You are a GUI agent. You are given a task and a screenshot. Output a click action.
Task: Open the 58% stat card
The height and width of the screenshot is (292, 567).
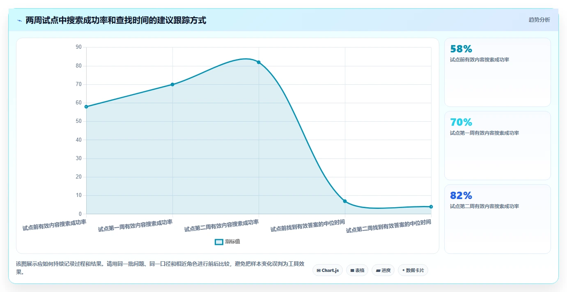(x=497, y=72)
